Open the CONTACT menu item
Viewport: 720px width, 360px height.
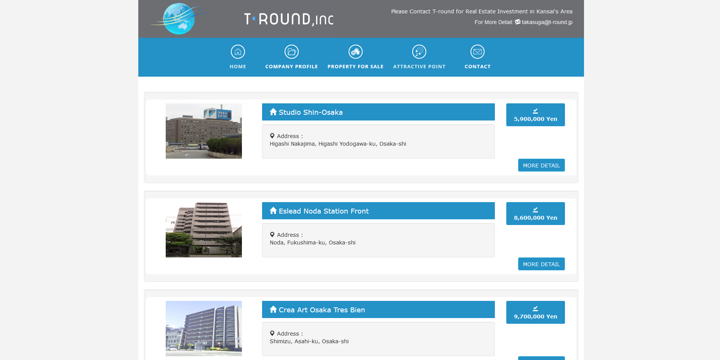coord(477,67)
